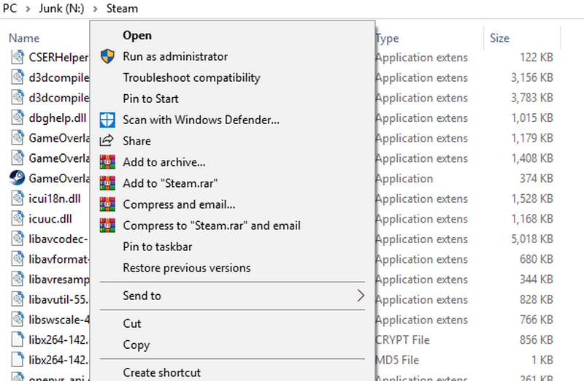584x381 pixels.
Task: Click the CRYPT File type cell
Action: [402, 339]
